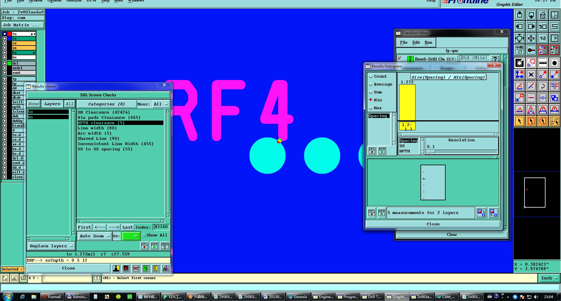Select the Min radio option
561x301 pixels.
click(x=375, y=100)
